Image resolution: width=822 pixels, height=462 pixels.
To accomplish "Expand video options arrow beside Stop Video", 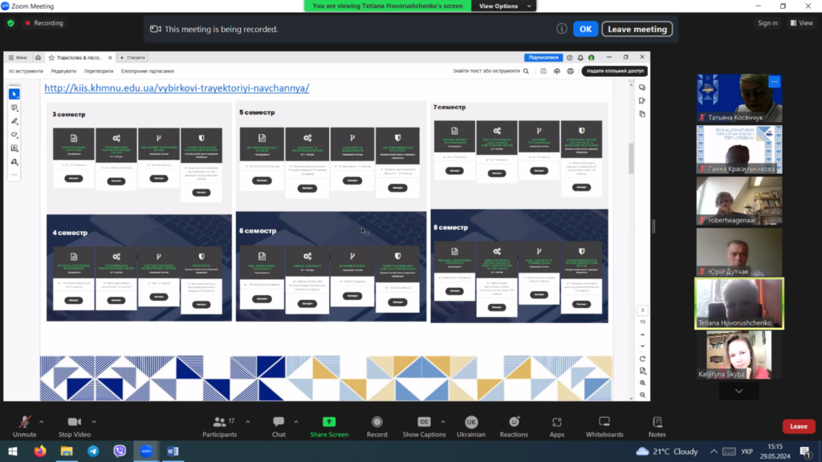I will pos(94,421).
